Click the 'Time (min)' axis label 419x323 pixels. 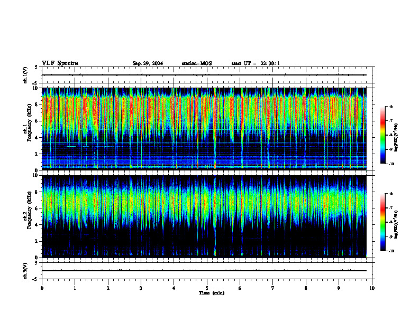click(212, 293)
